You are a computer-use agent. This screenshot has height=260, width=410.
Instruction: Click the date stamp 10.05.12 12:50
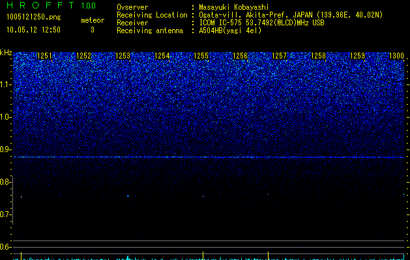[x=33, y=30]
